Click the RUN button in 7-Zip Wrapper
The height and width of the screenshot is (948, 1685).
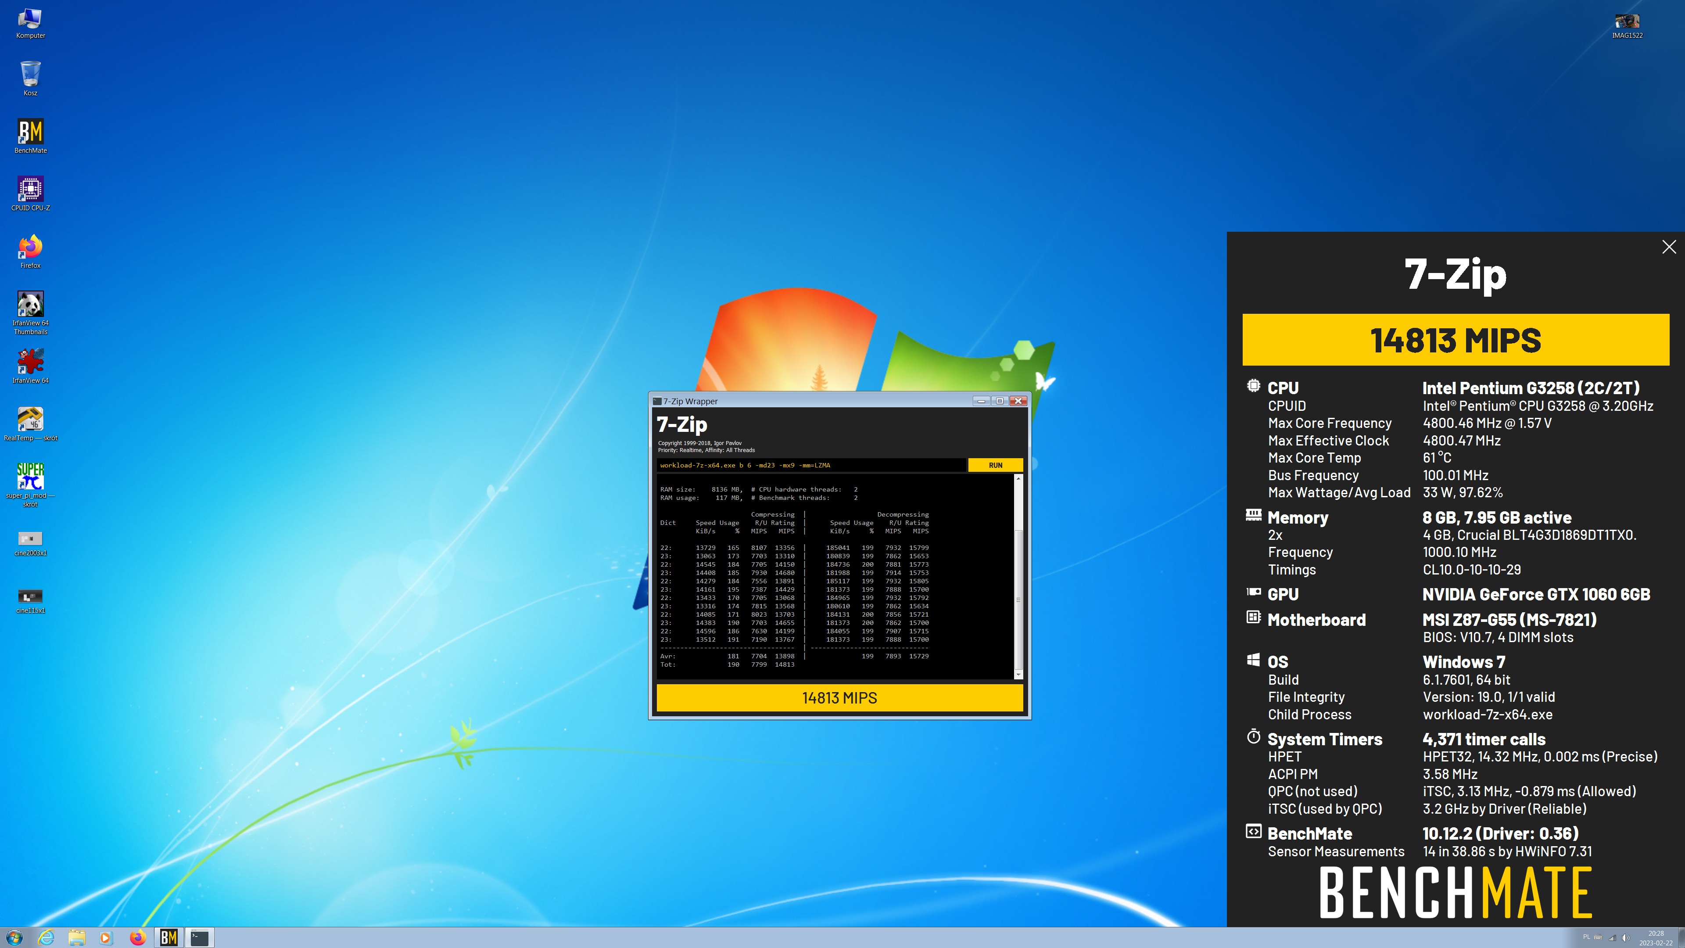pos(995,465)
